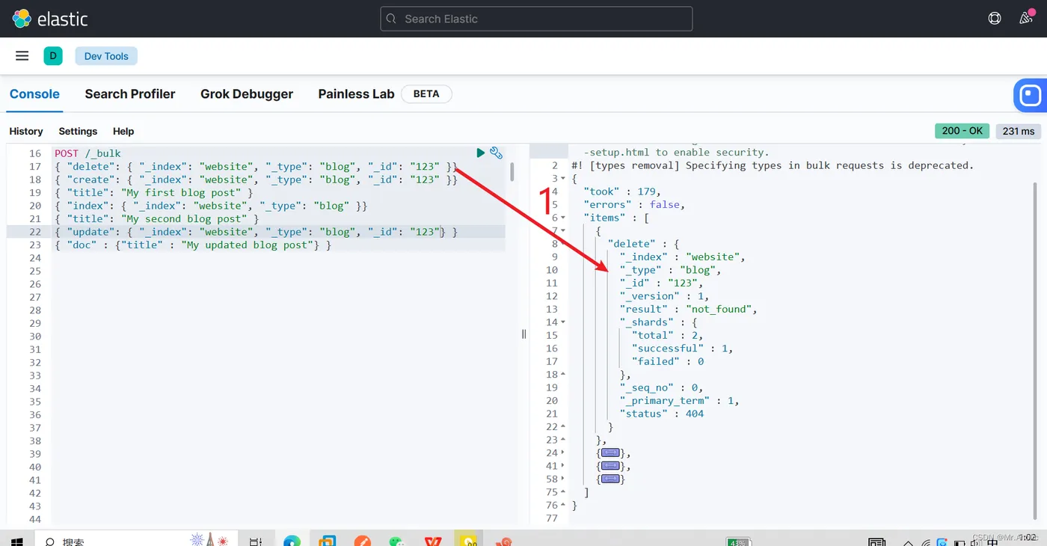Open the Grok Debugger tab
This screenshot has width=1047, height=546.
click(247, 93)
